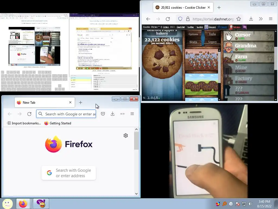The width and height of the screenshot is (278, 209).
Task: Click the network tray icon
Action: (x=244, y=204)
